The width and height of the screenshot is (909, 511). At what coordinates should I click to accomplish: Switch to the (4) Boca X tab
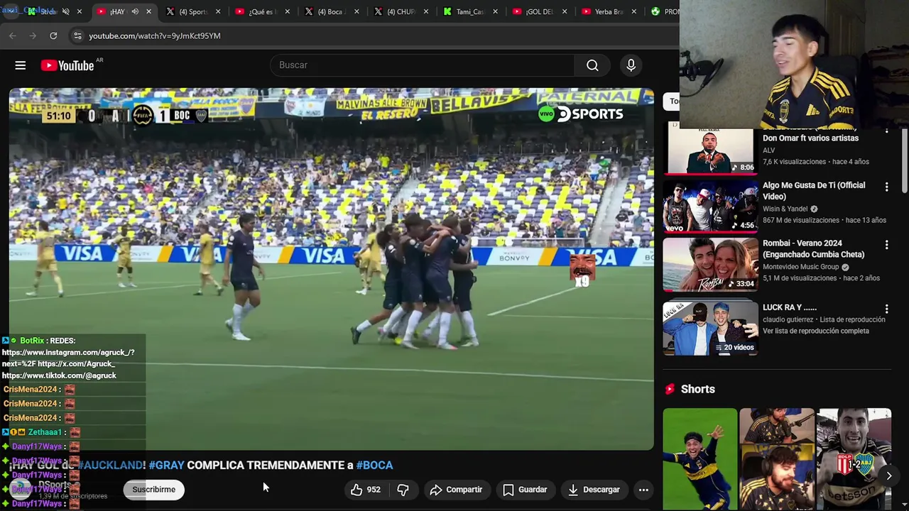click(x=330, y=11)
